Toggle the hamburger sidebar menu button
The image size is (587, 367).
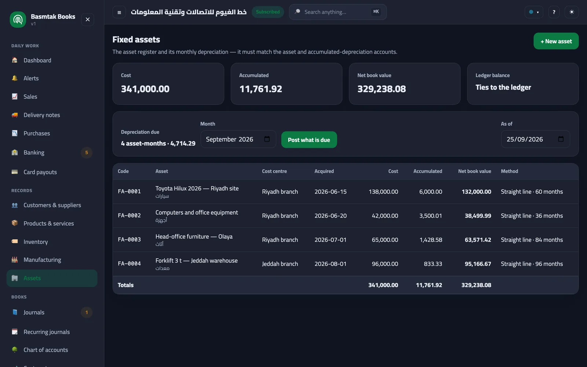click(x=119, y=12)
